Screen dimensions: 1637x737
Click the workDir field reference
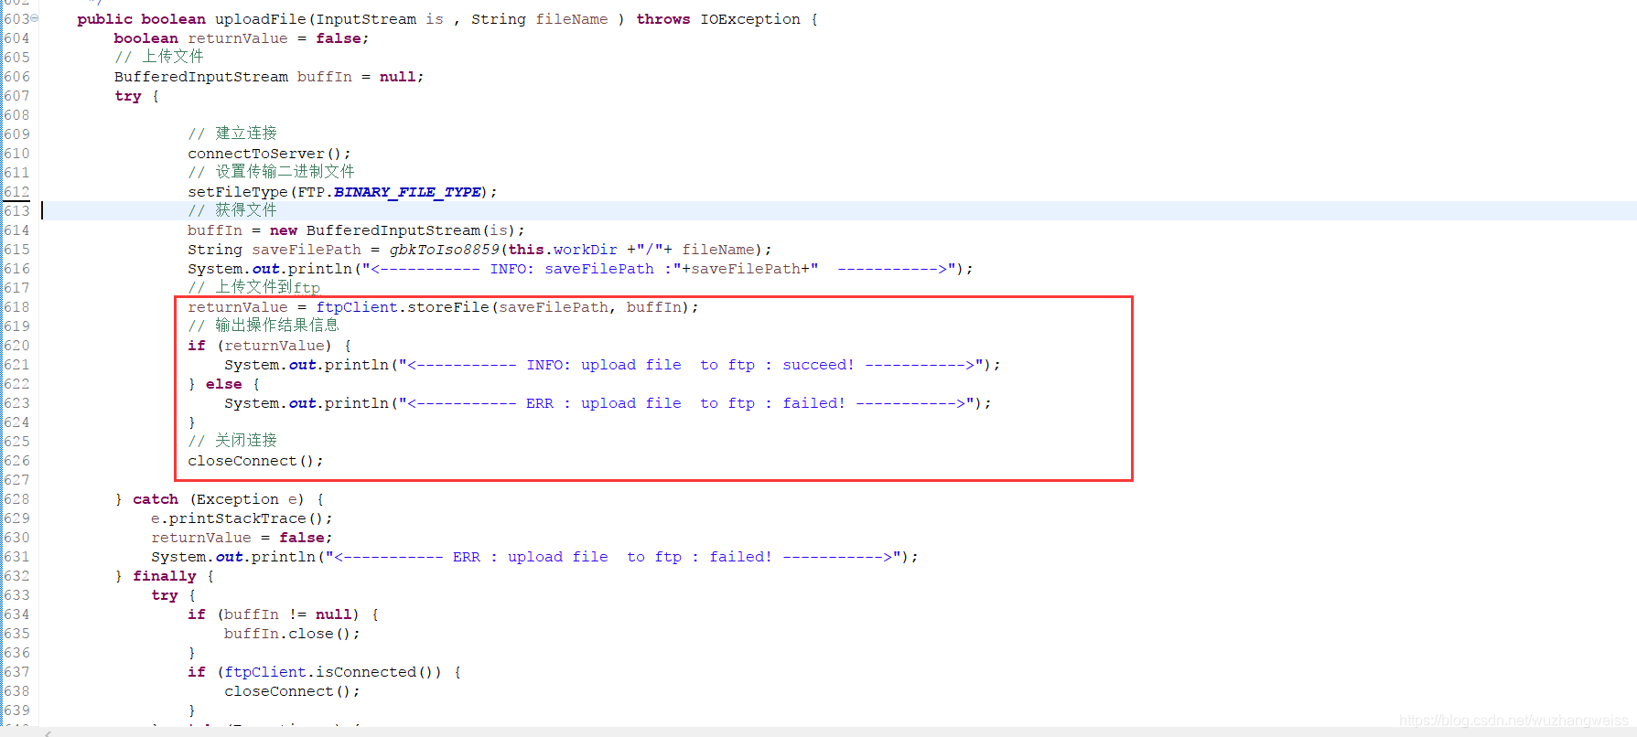click(x=586, y=250)
